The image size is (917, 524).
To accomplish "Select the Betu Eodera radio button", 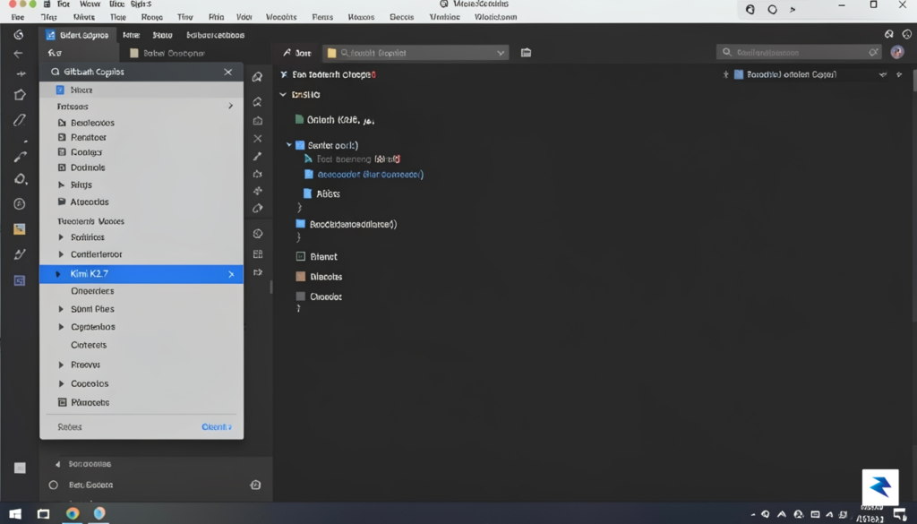I will click(53, 485).
